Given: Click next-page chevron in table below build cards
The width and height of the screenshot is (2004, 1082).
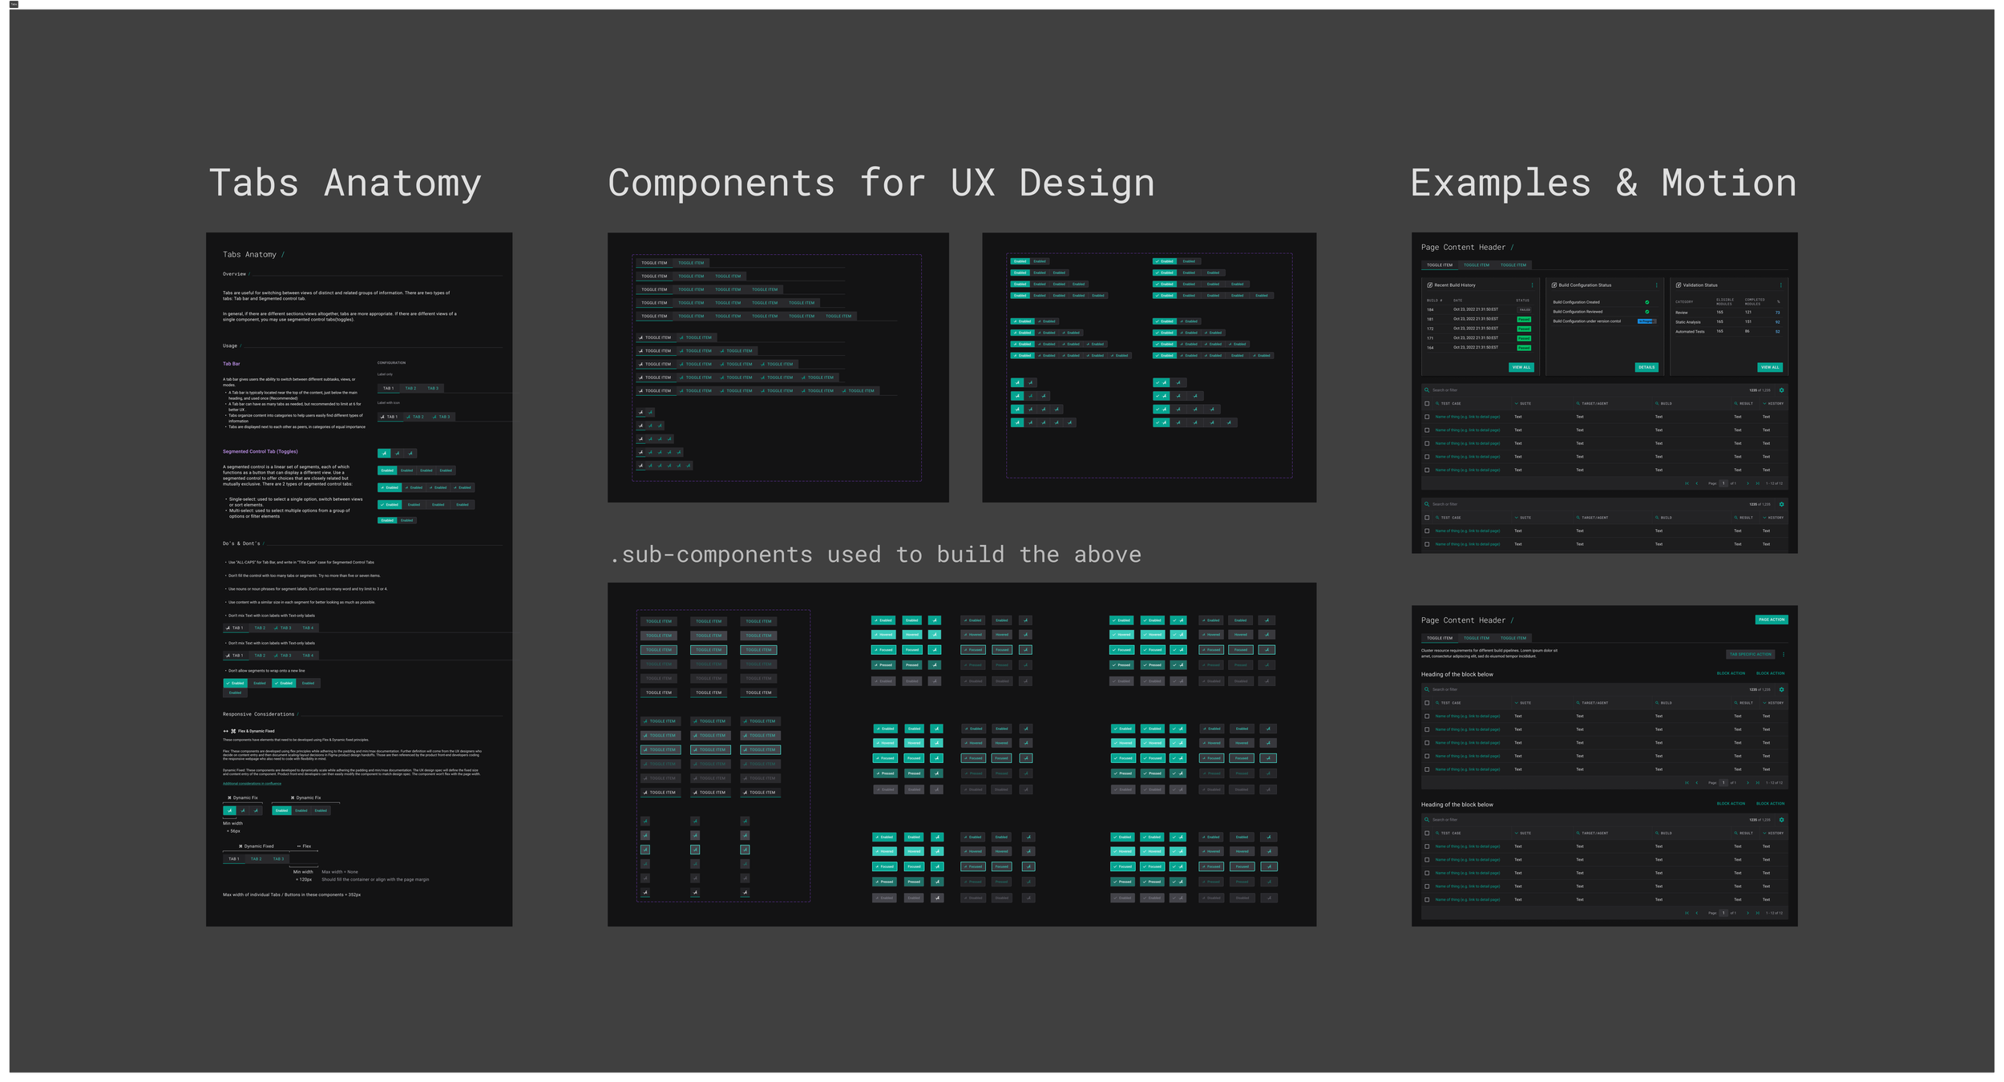Looking at the screenshot, I should coord(1747,483).
